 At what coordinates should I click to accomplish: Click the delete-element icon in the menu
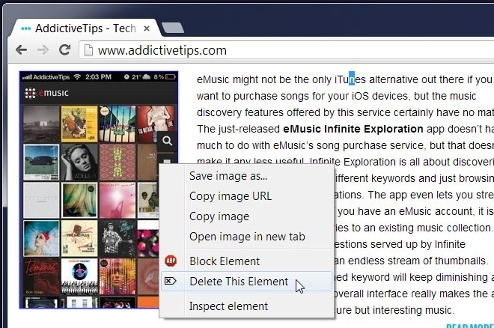[170, 281]
